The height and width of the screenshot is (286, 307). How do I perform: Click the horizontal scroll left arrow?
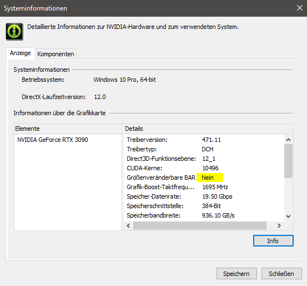128,226
